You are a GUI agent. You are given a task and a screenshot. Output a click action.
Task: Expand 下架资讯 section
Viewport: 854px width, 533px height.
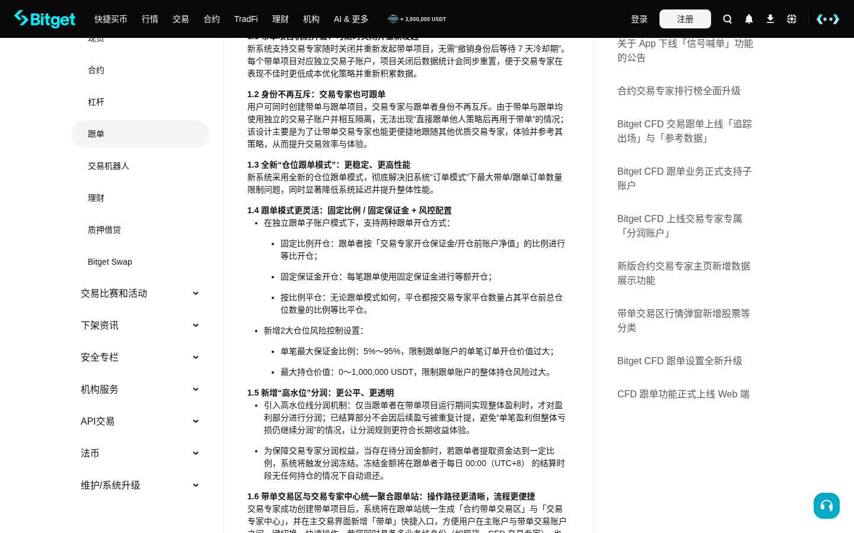140,325
